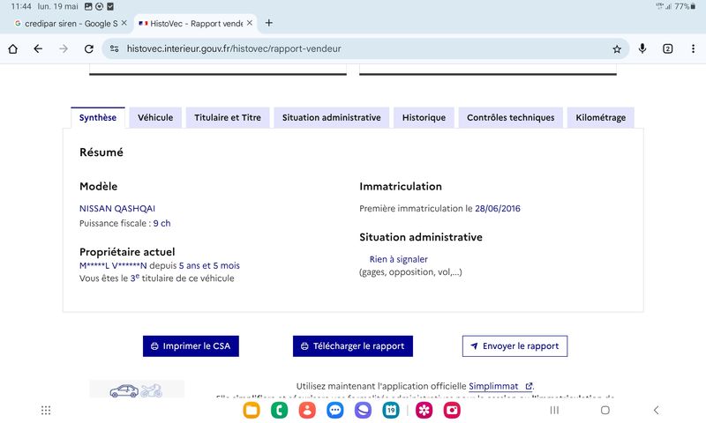706x423 pixels.
Task: Tap the external link icon after Simplimmat
Action: point(529,386)
